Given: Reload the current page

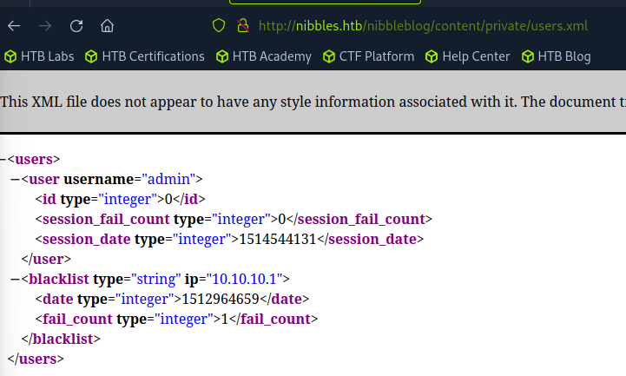Looking at the screenshot, I should point(76,25).
